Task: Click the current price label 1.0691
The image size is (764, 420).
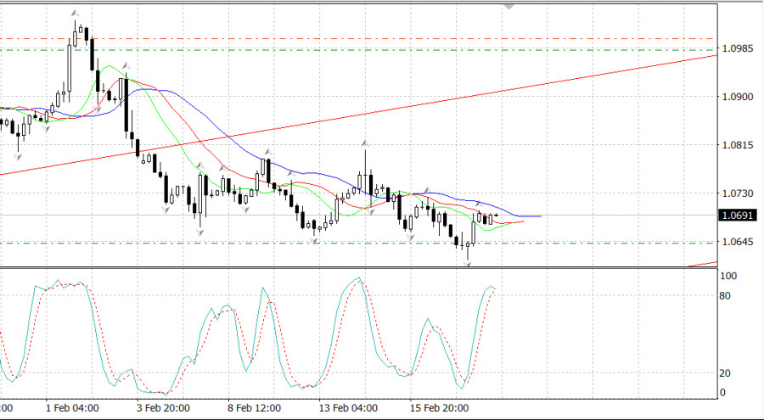Action: [x=735, y=216]
